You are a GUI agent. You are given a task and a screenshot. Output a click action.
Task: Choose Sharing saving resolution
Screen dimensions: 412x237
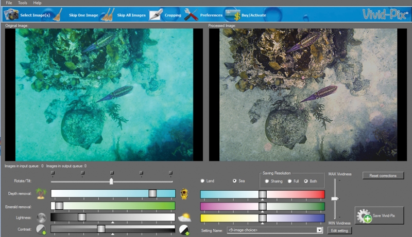tap(267, 181)
